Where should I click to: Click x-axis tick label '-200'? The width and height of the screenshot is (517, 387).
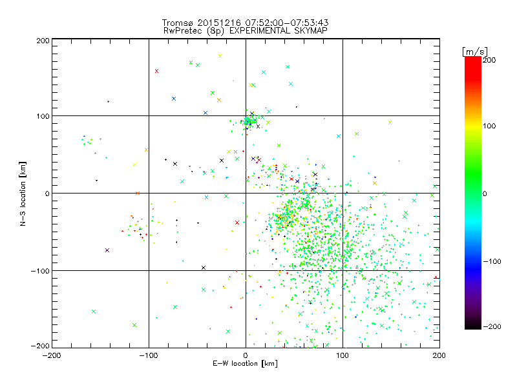coord(52,355)
